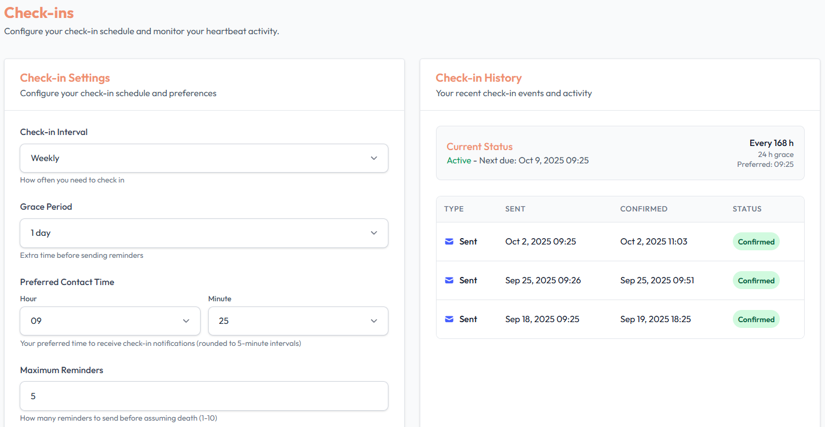The height and width of the screenshot is (427, 825).
Task: Click the TYPE column header
Action: [x=454, y=209]
